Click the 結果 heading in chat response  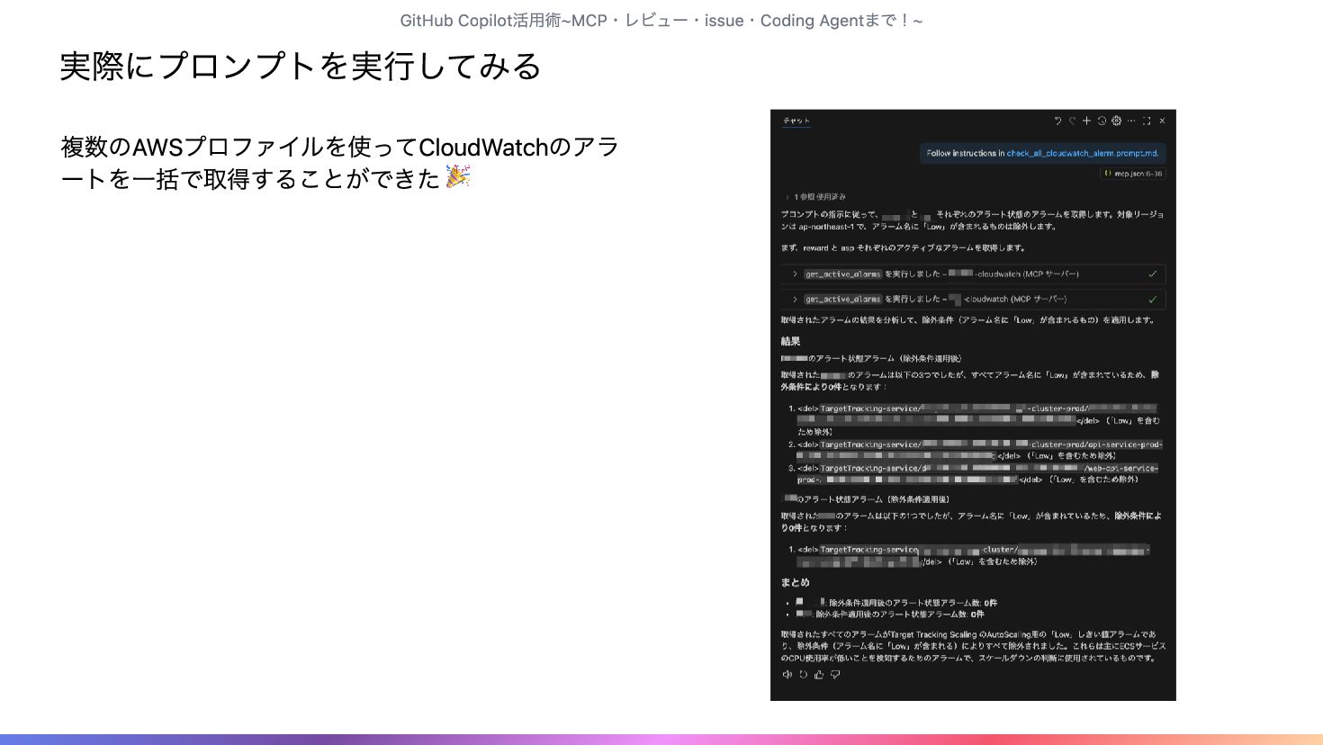coord(790,341)
